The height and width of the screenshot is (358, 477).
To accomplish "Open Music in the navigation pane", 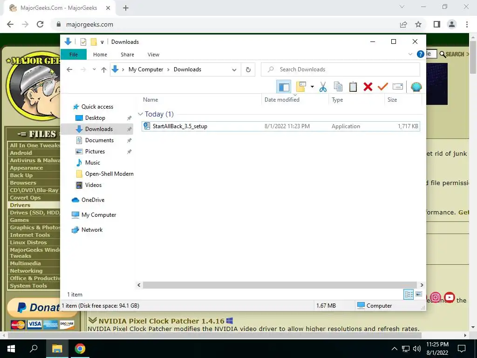I will (x=92, y=163).
